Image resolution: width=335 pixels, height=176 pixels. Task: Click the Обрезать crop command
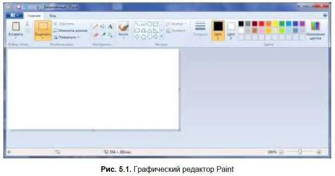coord(64,24)
